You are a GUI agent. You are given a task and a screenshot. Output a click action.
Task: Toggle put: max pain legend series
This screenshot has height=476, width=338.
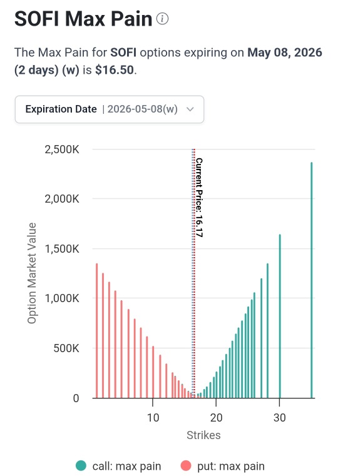coord(223,465)
